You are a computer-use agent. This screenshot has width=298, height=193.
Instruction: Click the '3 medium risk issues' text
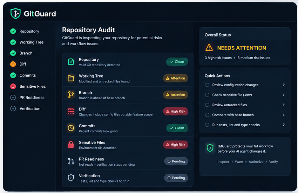tap(254, 58)
